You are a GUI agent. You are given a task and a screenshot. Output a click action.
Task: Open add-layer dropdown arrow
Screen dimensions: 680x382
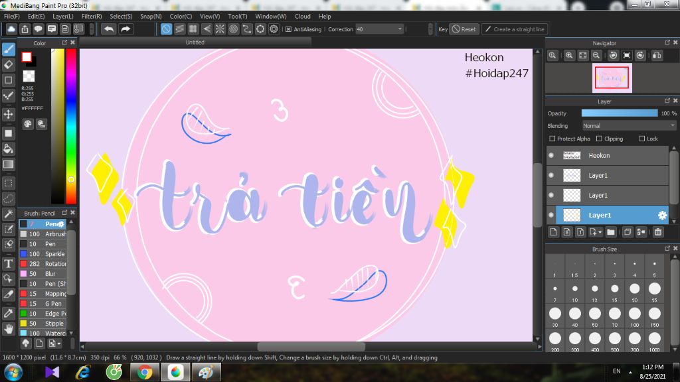tap(600, 233)
